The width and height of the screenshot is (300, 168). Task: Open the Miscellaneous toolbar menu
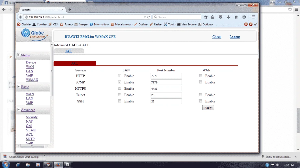tap(122, 24)
